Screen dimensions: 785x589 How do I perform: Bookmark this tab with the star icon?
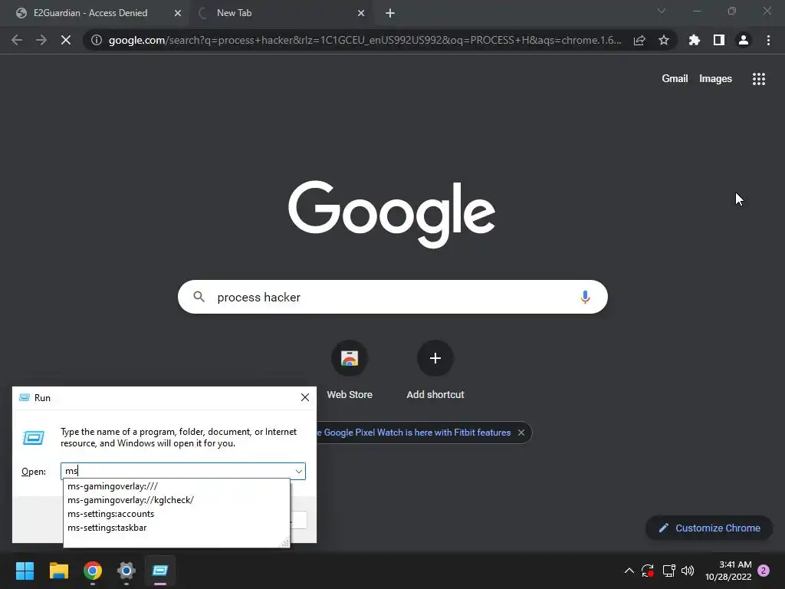coord(664,40)
